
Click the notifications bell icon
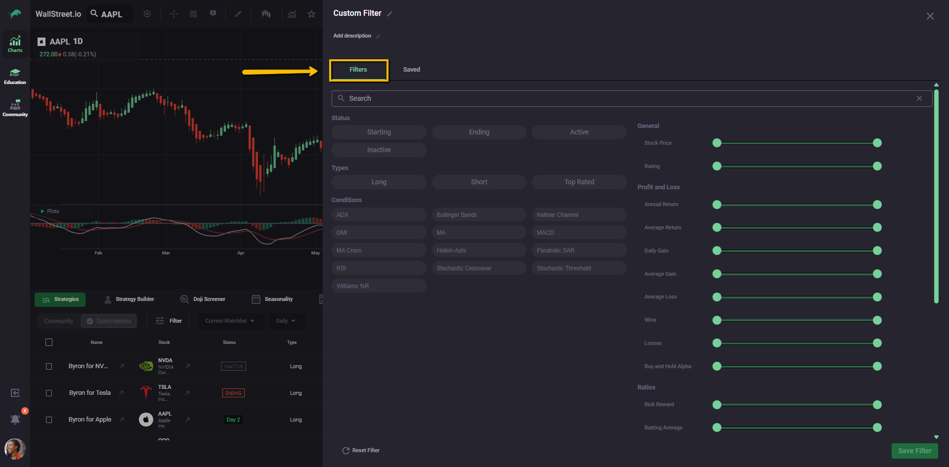tap(15, 419)
